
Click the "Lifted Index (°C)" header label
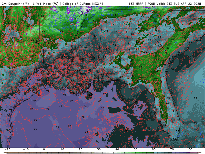46,4
